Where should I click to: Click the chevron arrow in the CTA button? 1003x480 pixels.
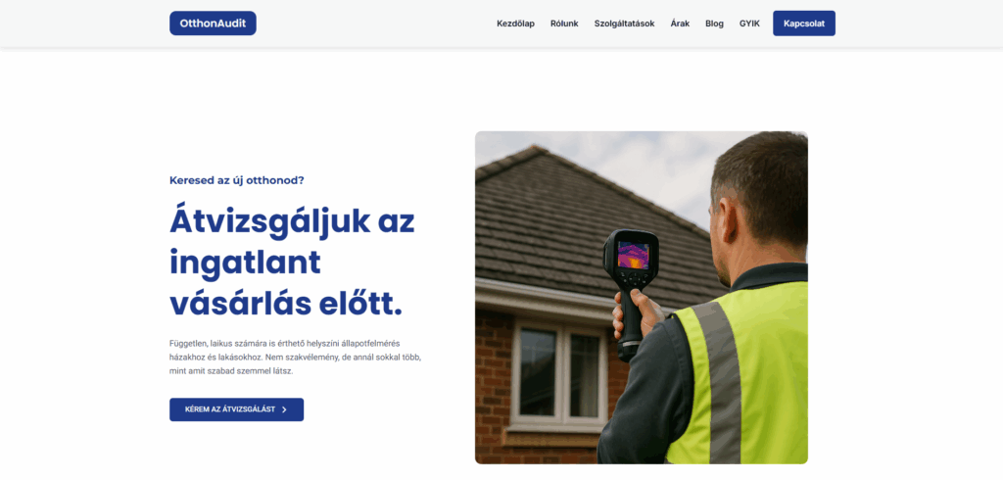284,409
